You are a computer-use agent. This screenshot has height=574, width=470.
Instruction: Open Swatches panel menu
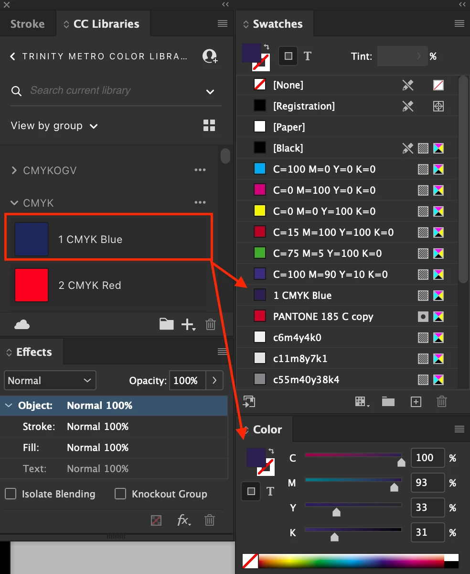(x=459, y=23)
